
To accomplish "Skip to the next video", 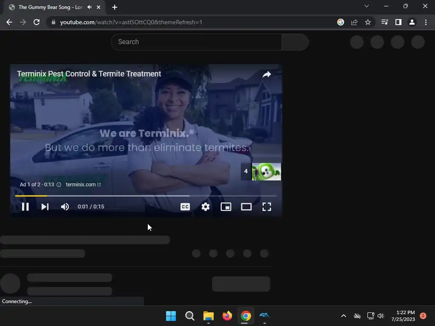I will tap(45, 207).
